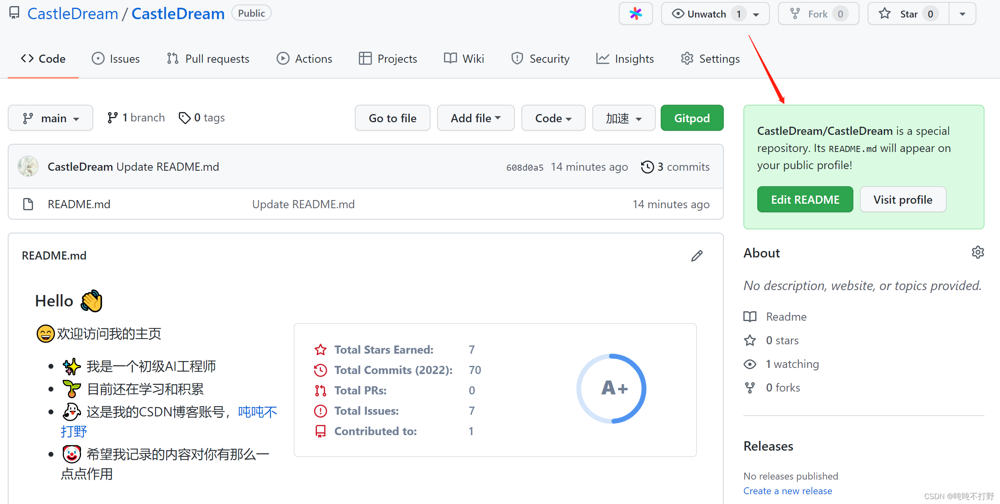The image size is (1000, 504).
Task: Toggle Star on this repository
Action: [908, 14]
